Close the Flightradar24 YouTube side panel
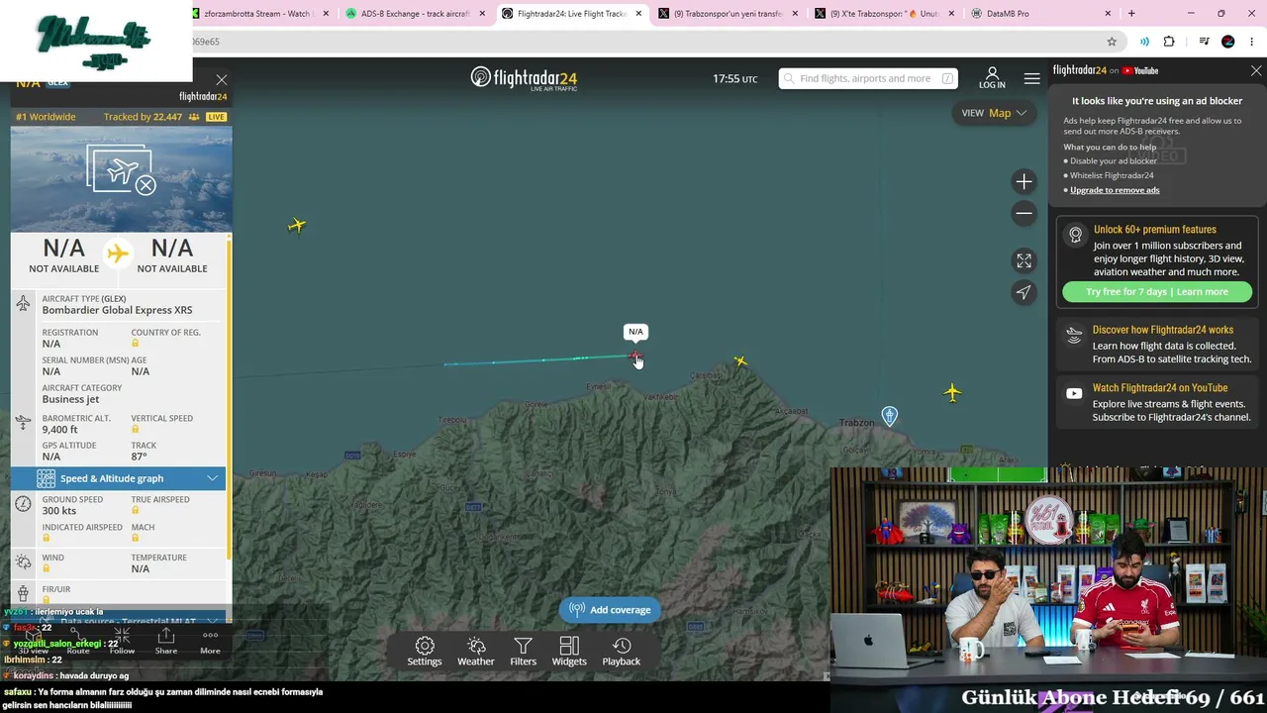The image size is (1267, 713). click(x=1256, y=71)
